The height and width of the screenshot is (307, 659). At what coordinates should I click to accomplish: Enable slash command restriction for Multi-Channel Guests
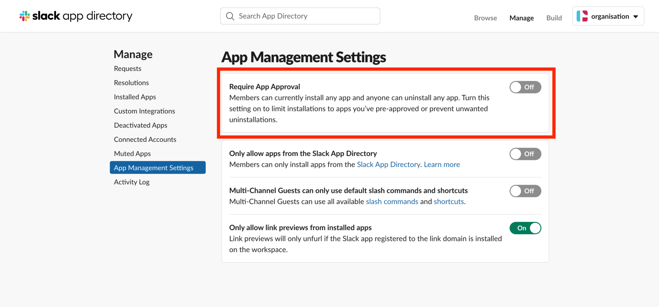[x=525, y=191]
